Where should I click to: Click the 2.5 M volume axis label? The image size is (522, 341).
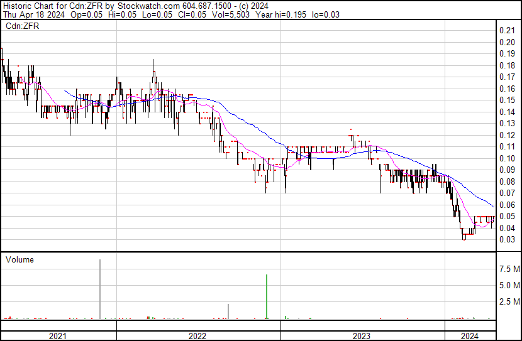click(509, 302)
